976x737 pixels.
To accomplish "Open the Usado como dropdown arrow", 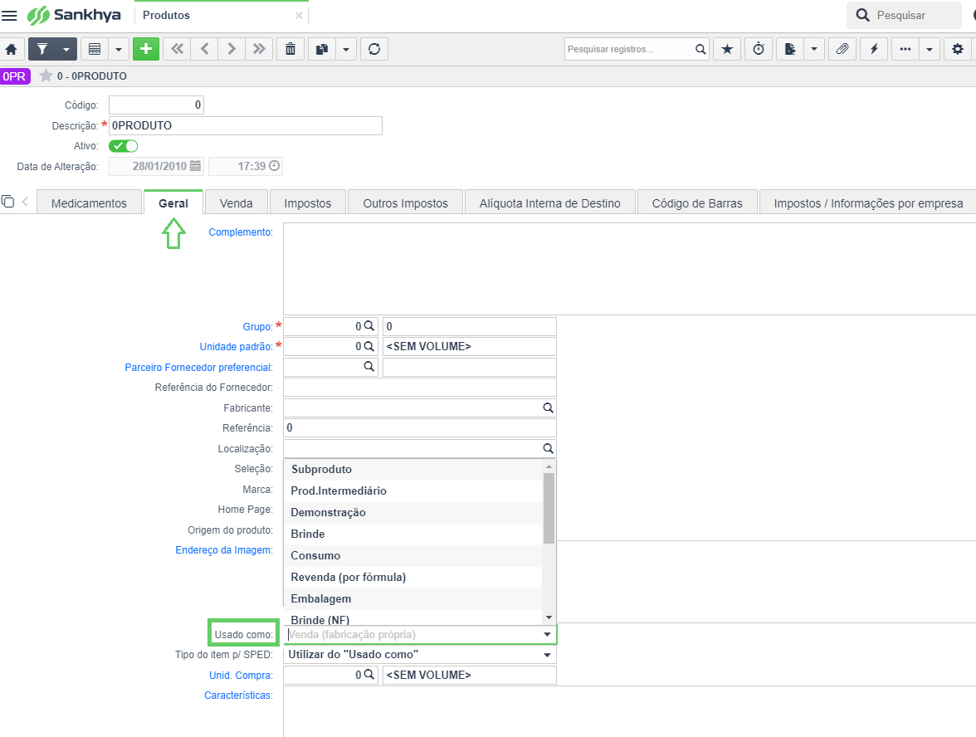I will click(547, 634).
